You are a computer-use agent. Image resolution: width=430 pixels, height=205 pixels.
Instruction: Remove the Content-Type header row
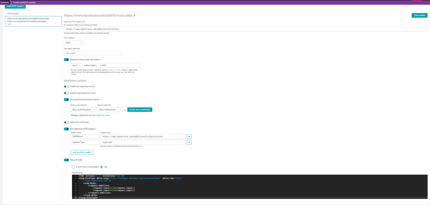[x=189, y=142]
